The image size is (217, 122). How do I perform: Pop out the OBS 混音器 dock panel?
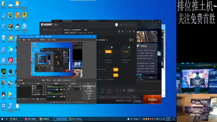pyautogui.click(x=66, y=84)
